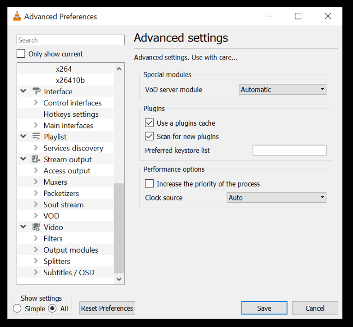Viewport: 353px width, 327px height.
Task: Click the Interface paint roller icon
Action: (36, 91)
